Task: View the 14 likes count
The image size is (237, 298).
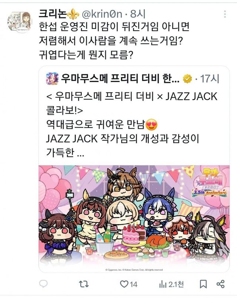Action: [134, 285]
